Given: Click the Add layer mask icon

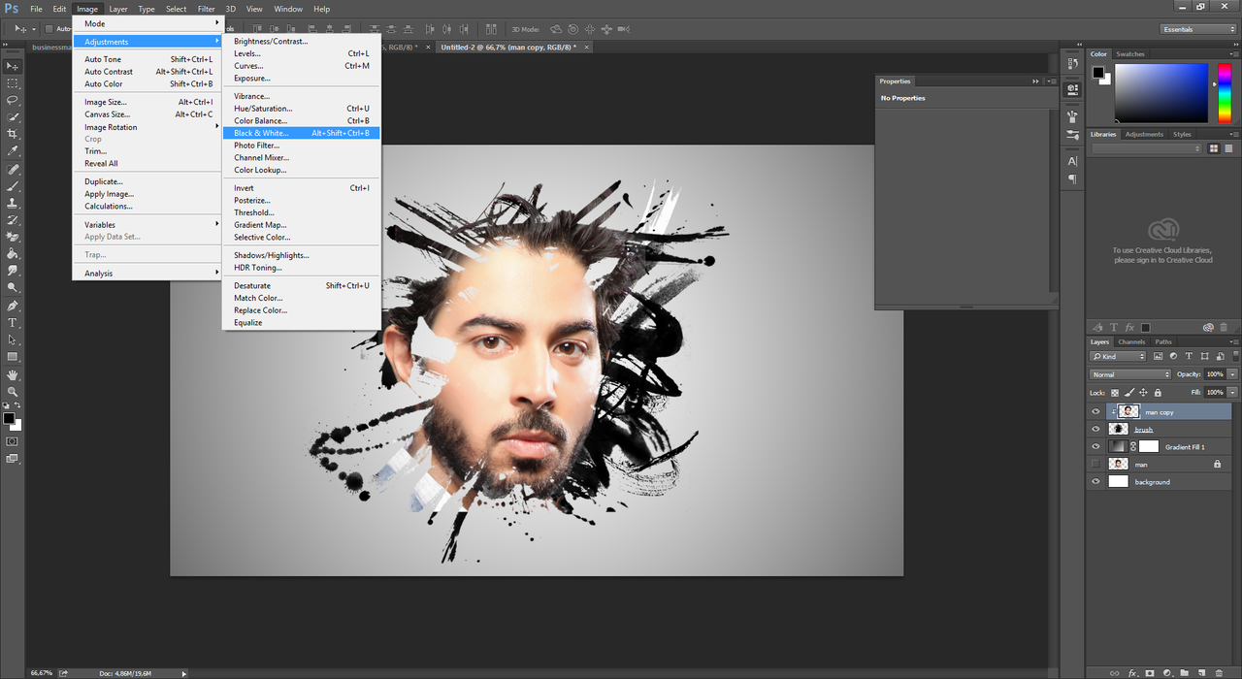Looking at the screenshot, I should click(1150, 672).
